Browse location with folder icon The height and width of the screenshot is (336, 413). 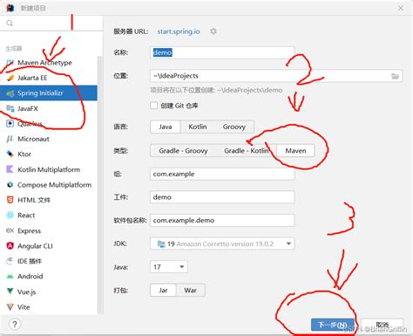[395, 76]
